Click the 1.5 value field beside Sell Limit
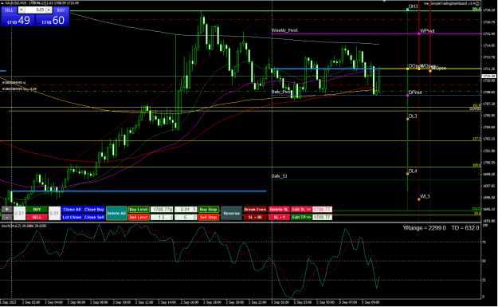Image resolution: width=498 pixels, height=307 pixels. click(162, 218)
